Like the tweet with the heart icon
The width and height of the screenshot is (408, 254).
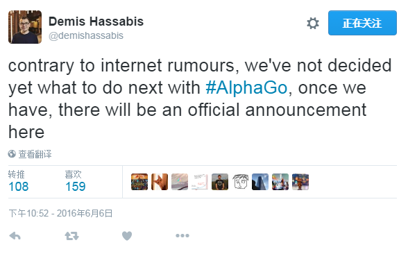point(127,236)
